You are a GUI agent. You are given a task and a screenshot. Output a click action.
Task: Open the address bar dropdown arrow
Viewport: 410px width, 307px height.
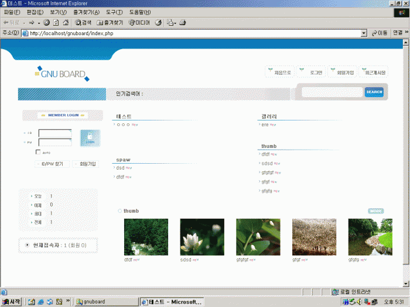click(x=364, y=33)
